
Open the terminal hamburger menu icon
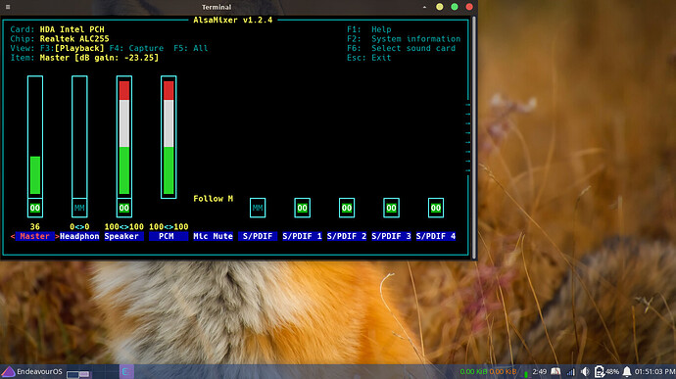click(x=8, y=7)
